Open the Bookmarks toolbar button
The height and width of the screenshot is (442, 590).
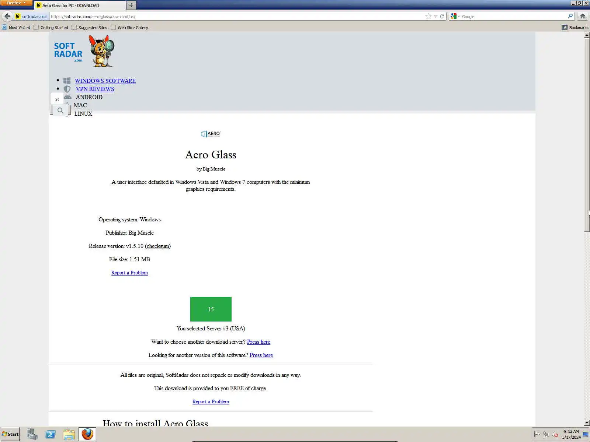(575, 27)
